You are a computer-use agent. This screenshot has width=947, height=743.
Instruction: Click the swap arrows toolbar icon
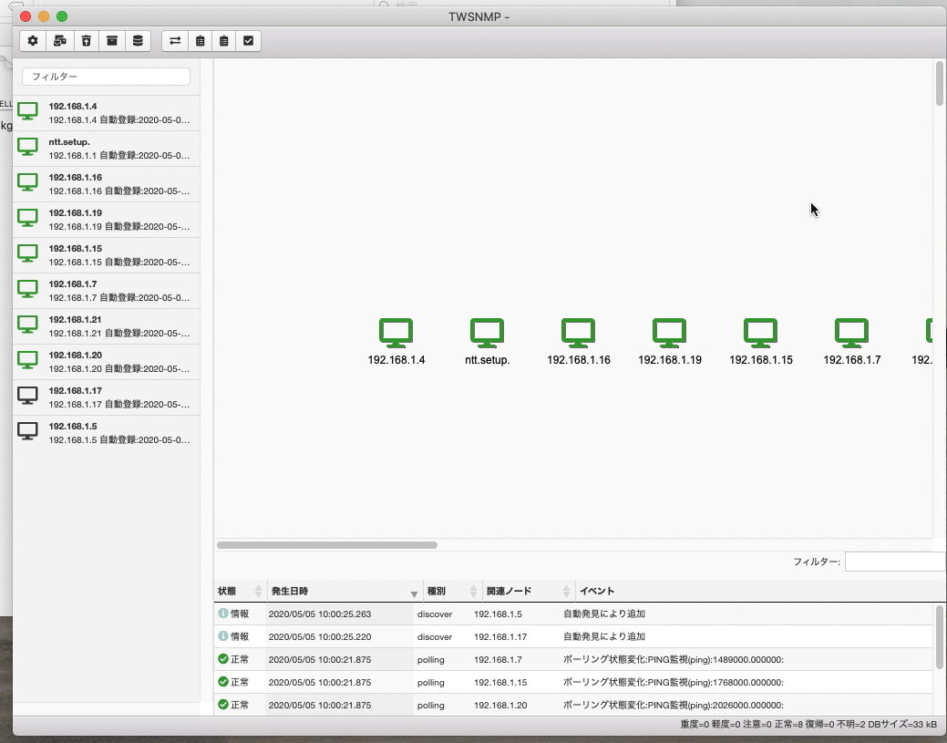click(175, 41)
